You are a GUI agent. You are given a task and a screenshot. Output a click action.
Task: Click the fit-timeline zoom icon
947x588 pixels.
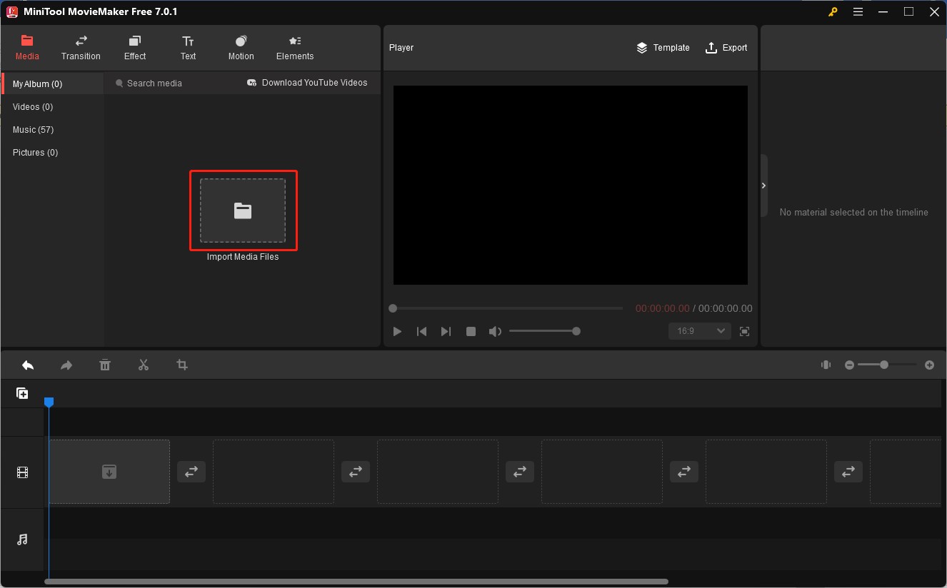point(825,365)
